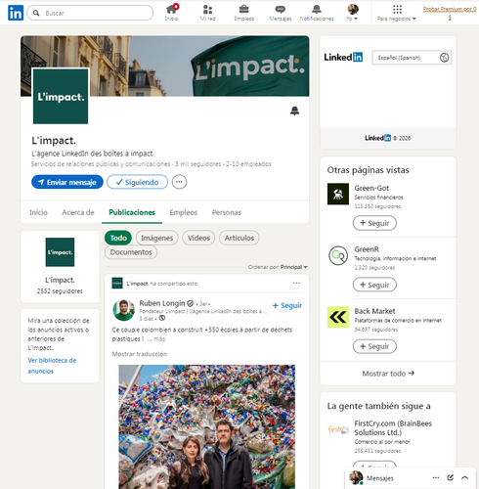Click the Buscar search field

pos(90,13)
